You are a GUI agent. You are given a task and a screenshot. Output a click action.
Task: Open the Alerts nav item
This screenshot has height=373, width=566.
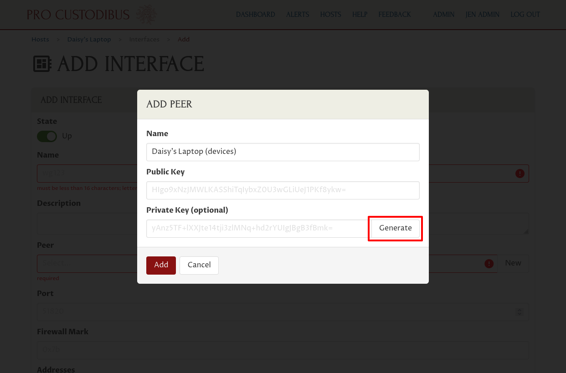coord(298,15)
